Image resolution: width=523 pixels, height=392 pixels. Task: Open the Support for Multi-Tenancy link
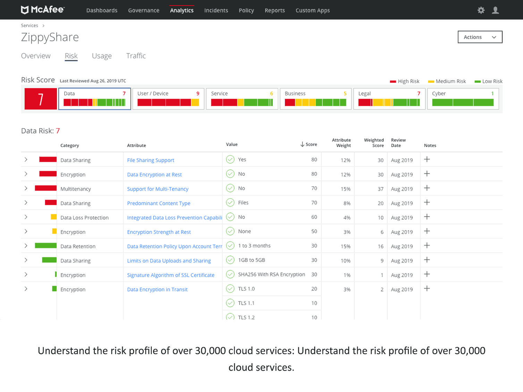click(x=158, y=189)
